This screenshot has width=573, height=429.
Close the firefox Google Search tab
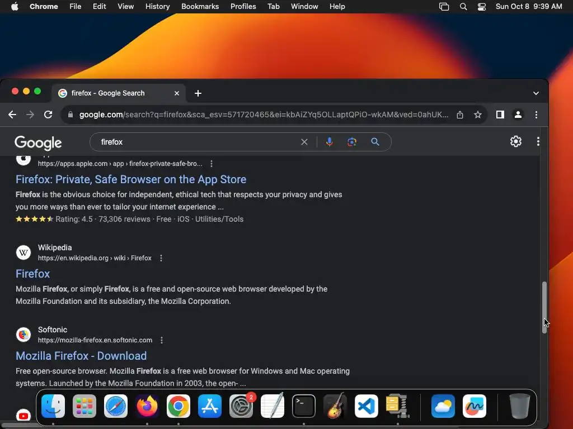pyautogui.click(x=176, y=93)
